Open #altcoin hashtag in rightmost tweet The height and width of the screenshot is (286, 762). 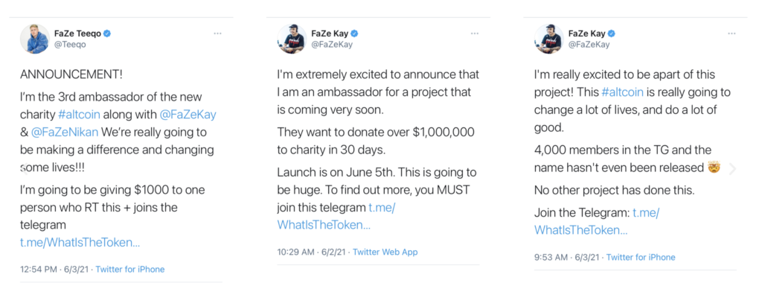pyautogui.click(x=621, y=92)
